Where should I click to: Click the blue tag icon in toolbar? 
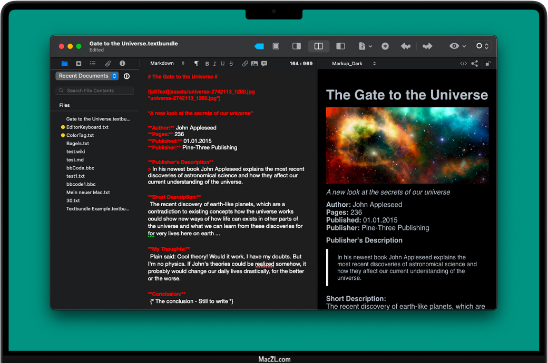[x=259, y=46]
